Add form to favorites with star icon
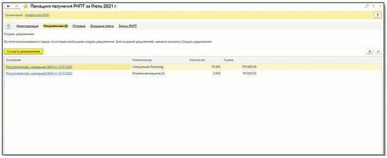This screenshot has width=387, height=158. [26, 7]
